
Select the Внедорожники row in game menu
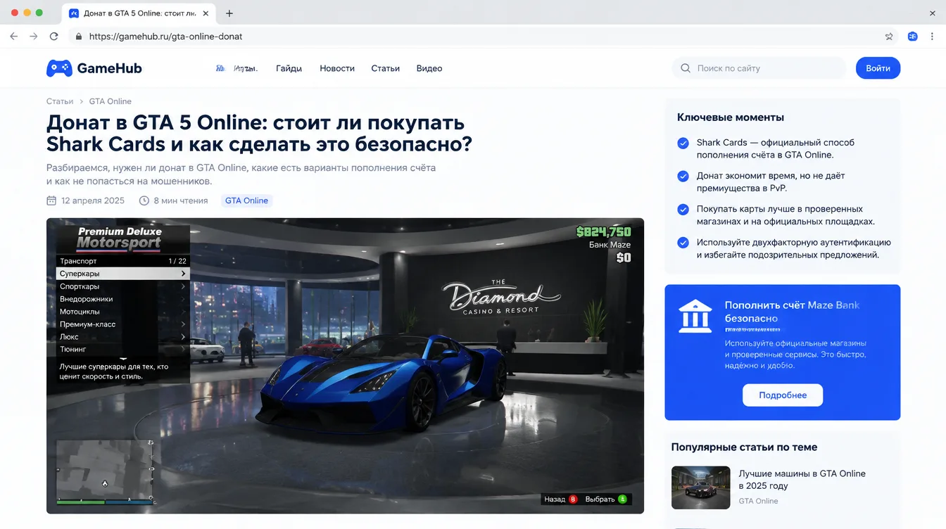click(122, 299)
